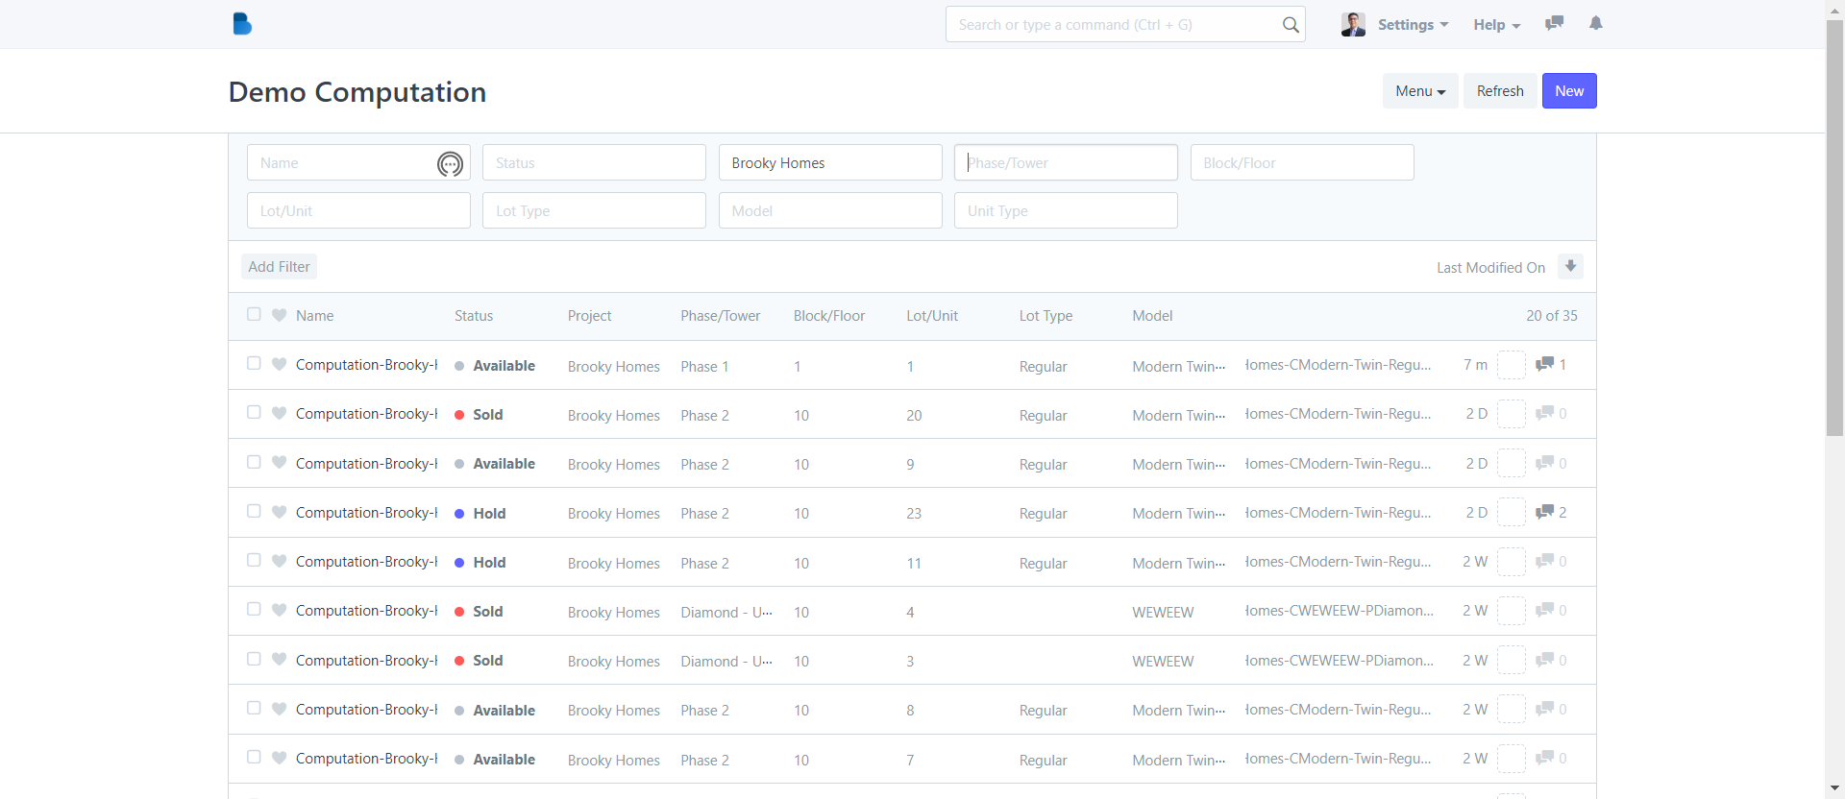1845x799 pixels.
Task: Toggle the select-all checkbox in header
Action: point(254,315)
